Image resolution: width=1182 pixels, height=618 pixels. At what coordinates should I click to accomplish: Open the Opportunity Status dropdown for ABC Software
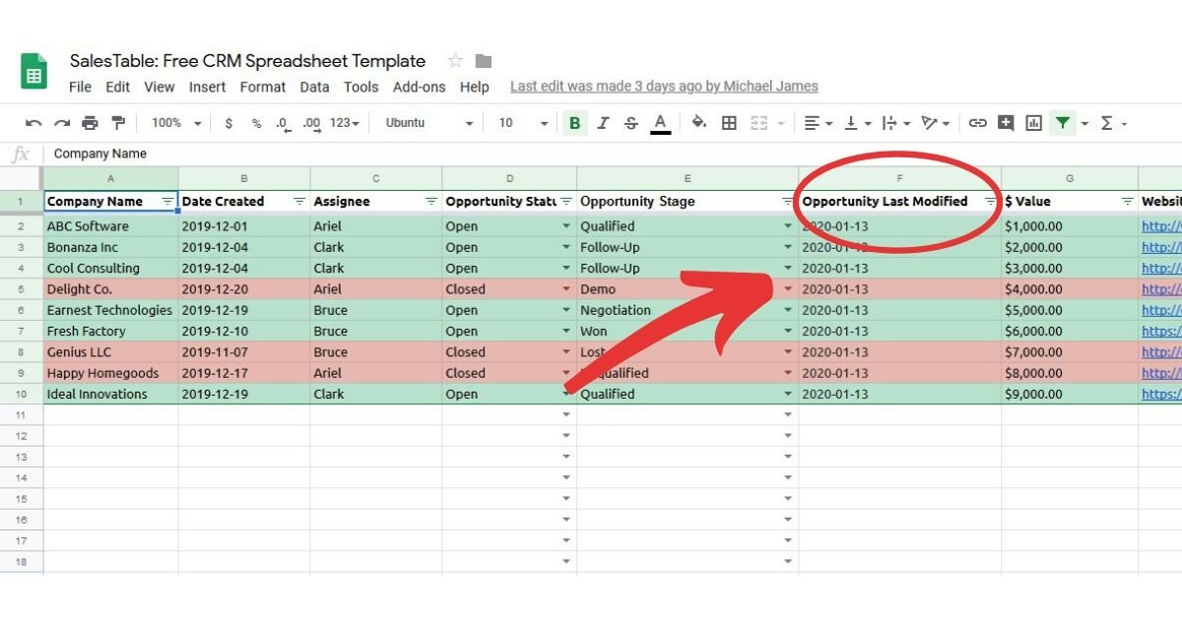[566, 225]
